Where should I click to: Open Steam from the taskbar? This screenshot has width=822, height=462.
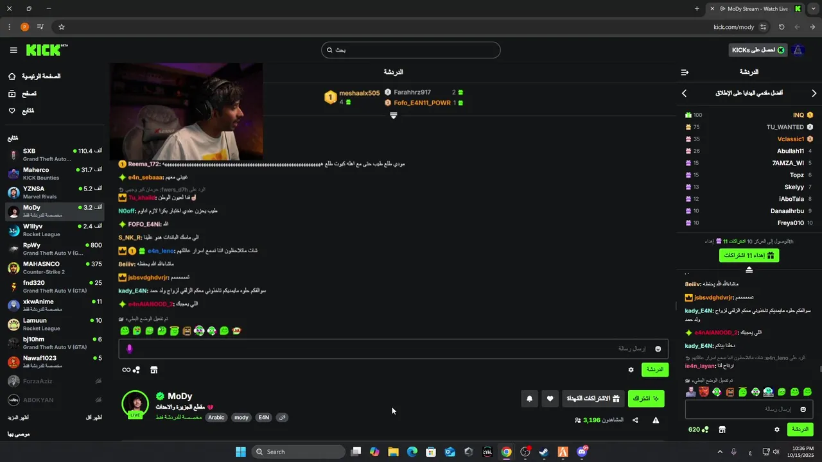pyautogui.click(x=543, y=452)
